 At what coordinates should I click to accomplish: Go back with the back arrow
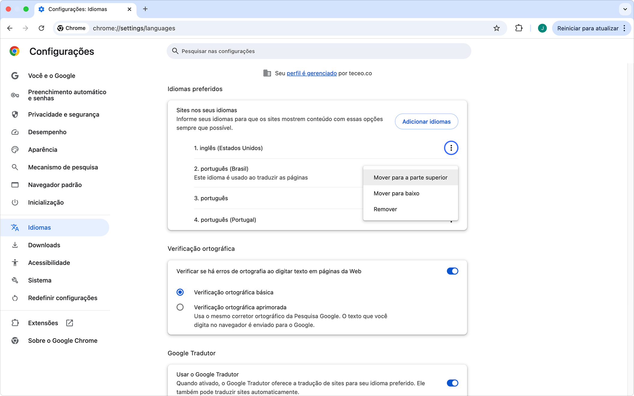coord(10,28)
